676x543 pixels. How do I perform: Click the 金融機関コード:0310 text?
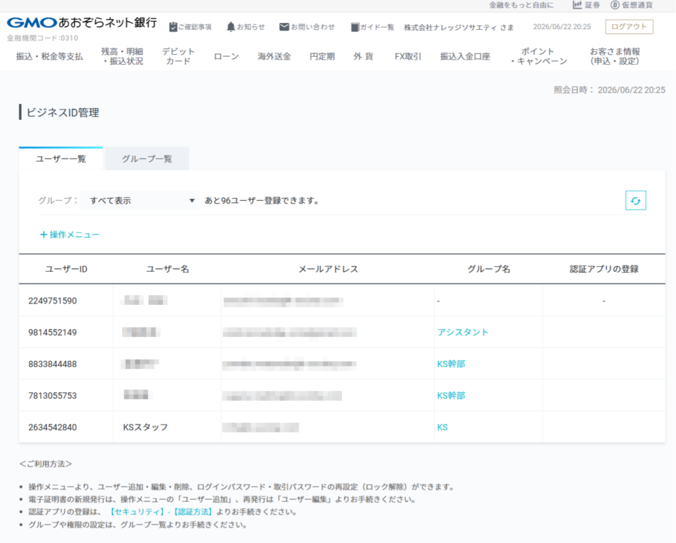[42, 38]
